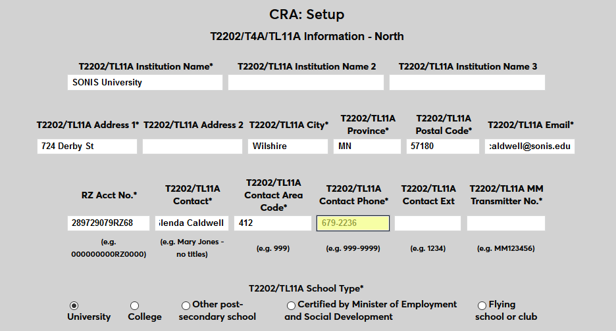Click the CRA: Setup page heading
616x331 pixels.
[307, 14]
